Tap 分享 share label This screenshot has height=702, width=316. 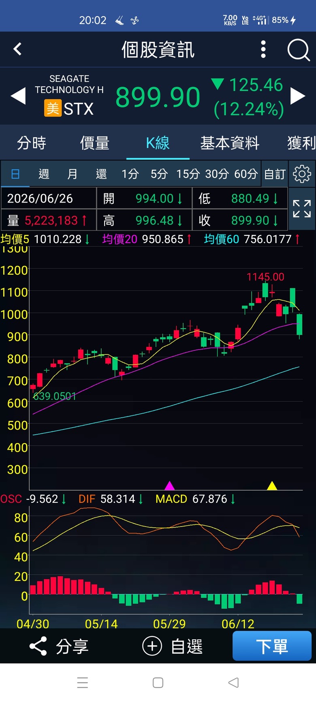72,646
